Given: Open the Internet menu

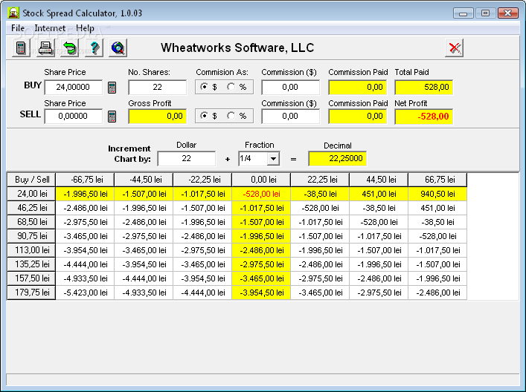Looking at the screenshot, I should pos(50,28).
